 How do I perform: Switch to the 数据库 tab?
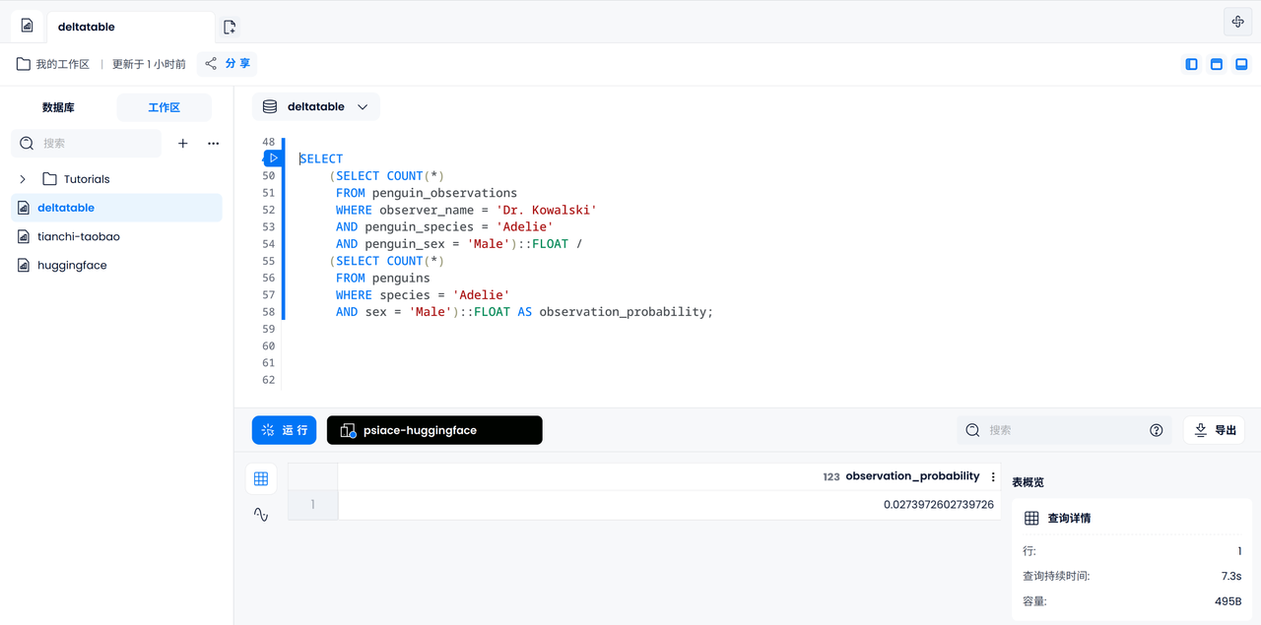click(x=58, y=107)
